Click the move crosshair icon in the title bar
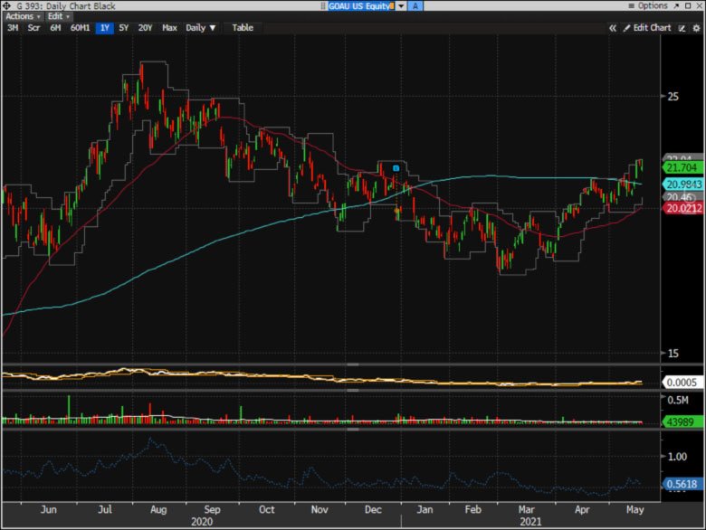Screen dimensions: 706x530 coord(6,5)
